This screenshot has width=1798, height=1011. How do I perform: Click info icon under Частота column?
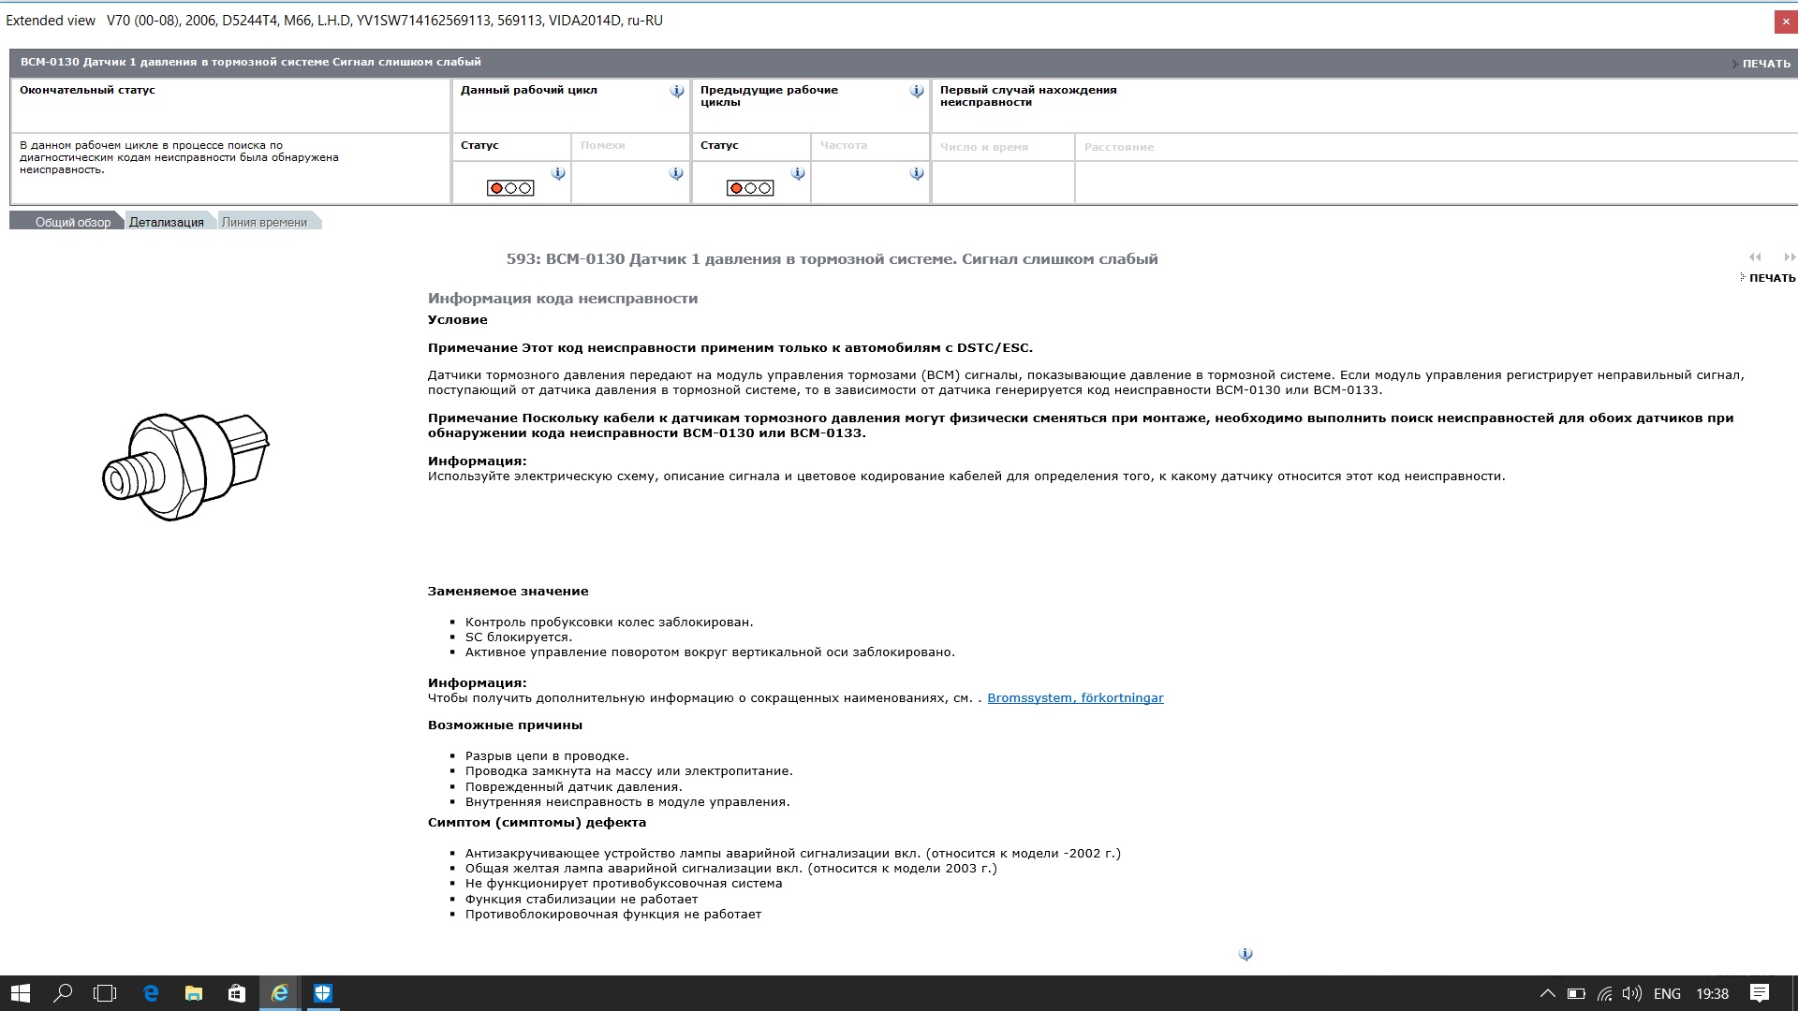[x=917, y=173]
